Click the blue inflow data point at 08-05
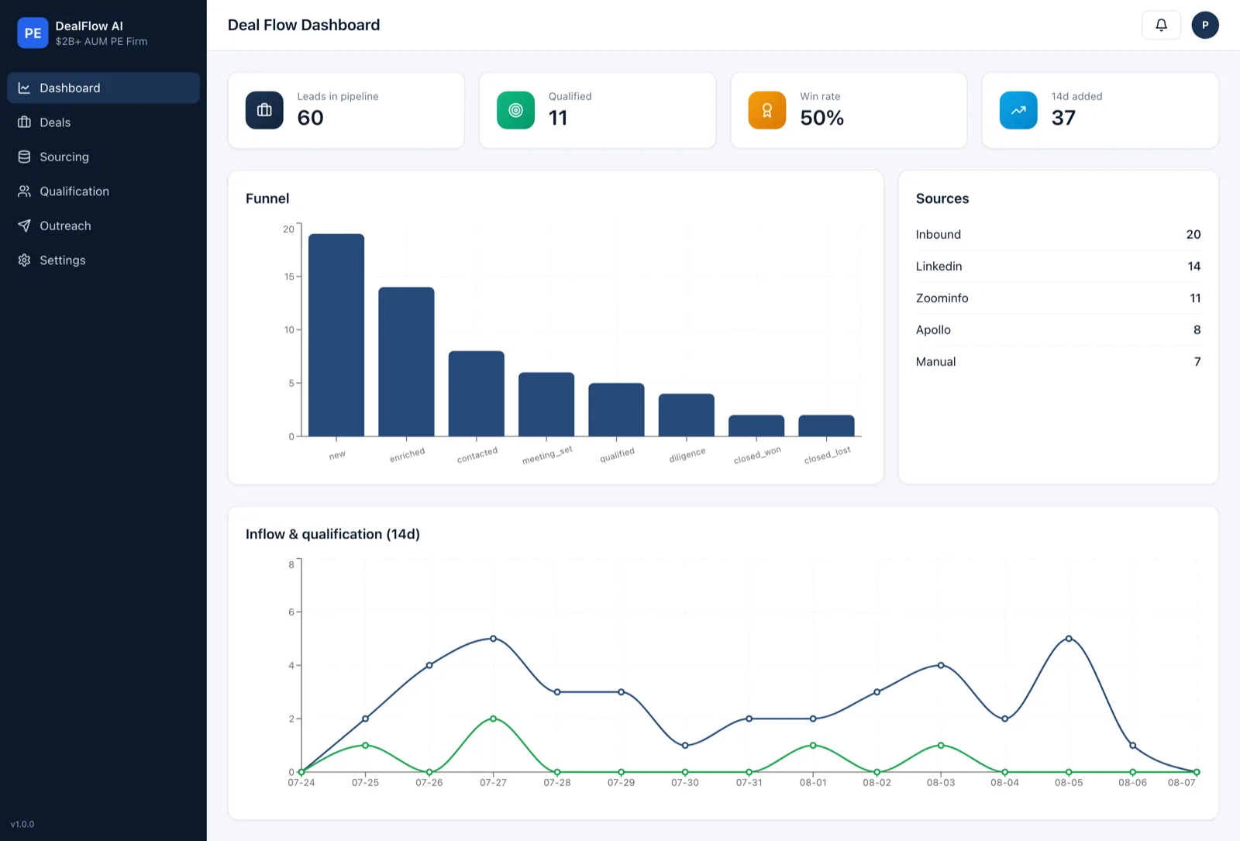Screen dimensions: 1240x841 pos(1069,639)
